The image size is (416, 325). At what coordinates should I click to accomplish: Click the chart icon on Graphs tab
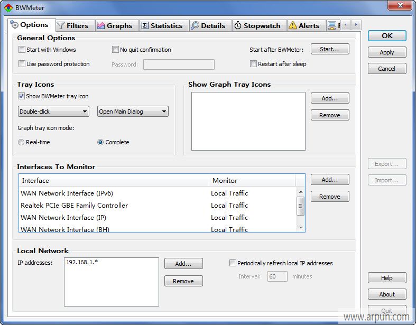101,25
